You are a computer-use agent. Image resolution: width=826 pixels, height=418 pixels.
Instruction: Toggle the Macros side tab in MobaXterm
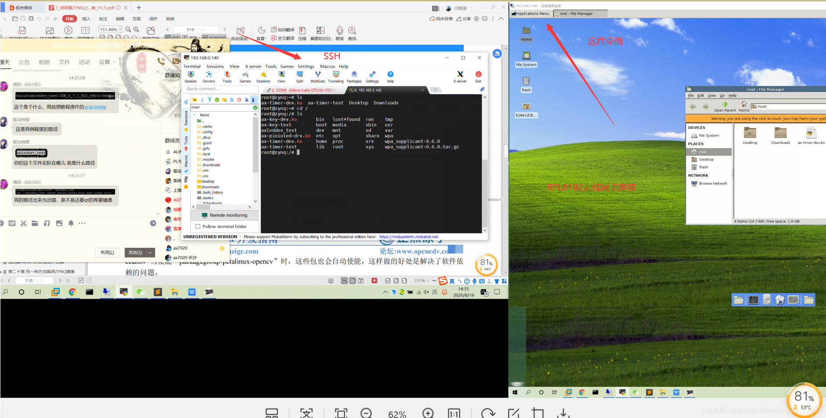click(x=186, y=163)
